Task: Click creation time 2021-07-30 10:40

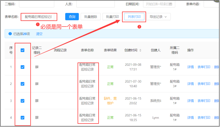Action: point(133,84)
